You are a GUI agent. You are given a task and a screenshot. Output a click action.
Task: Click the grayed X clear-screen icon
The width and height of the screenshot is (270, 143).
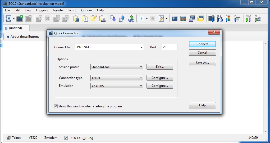click(x=48, y=18)
